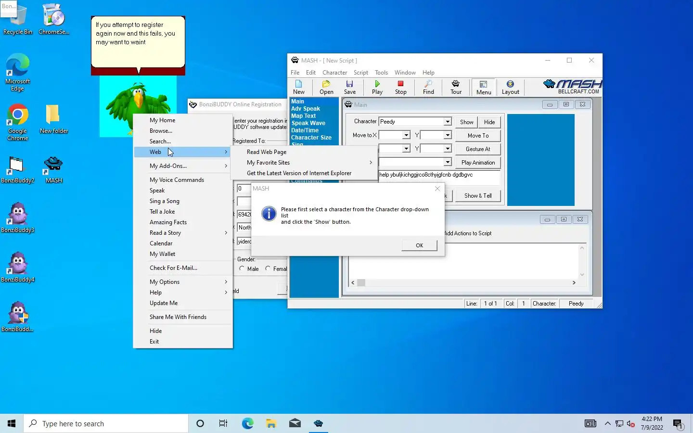Select Microsoft Edge desktop shortcut
Screen dimensions: 693x433
[x=18, y=72]
